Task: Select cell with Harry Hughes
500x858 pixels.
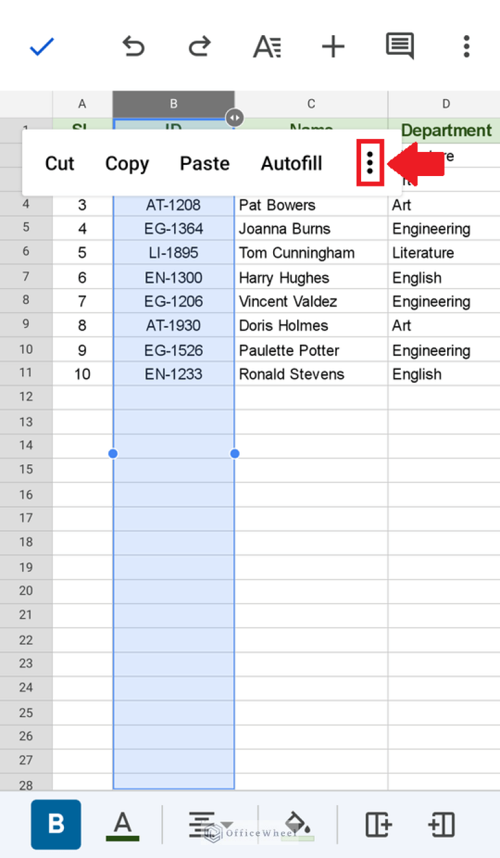Action: click(x=311, y=278)
